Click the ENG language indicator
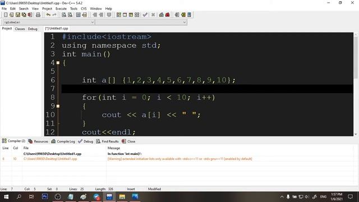Viewport: 359px width, 202px height. click(x=323, y=197)
